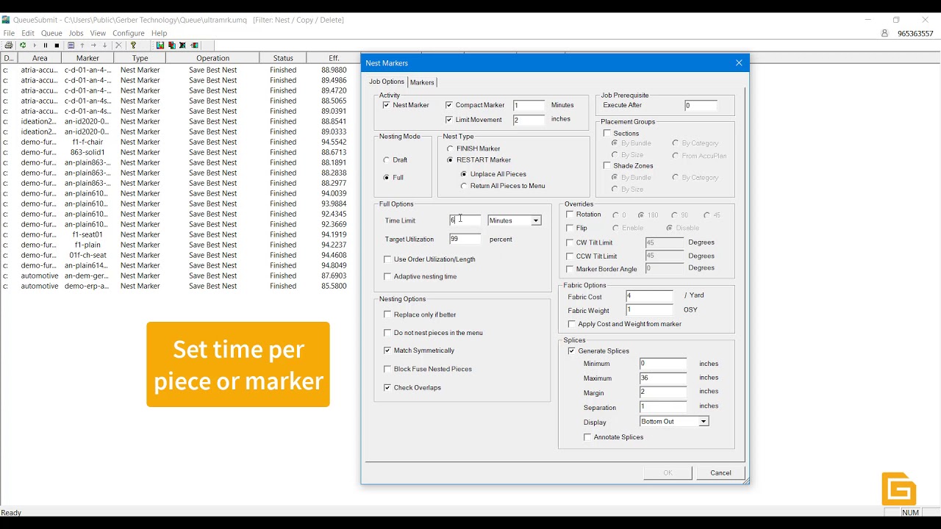Click the fourth colored marker icon with arrow

[194, 46]
